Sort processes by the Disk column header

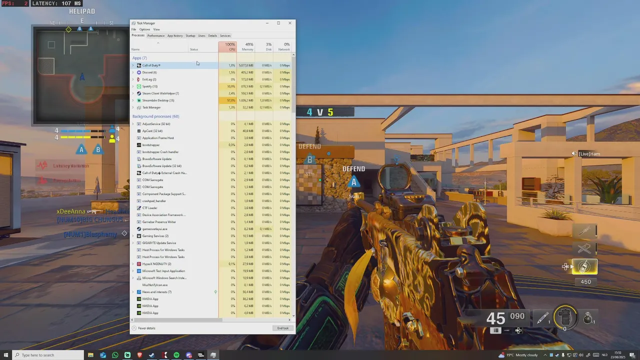tap(264, 46)
